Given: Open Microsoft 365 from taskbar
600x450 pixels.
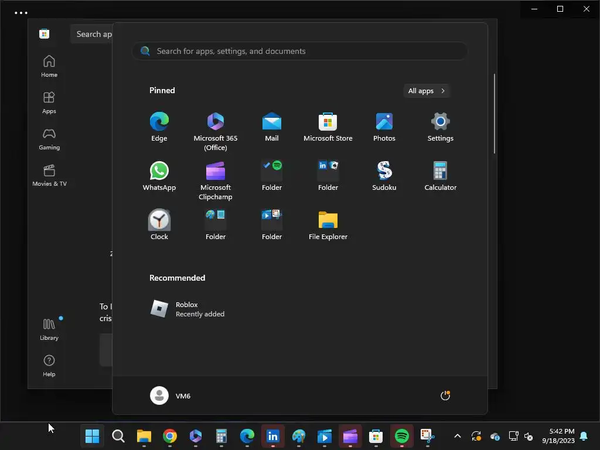Looking at the screenshot, I should pyautogui.click(x=196, y=436).
